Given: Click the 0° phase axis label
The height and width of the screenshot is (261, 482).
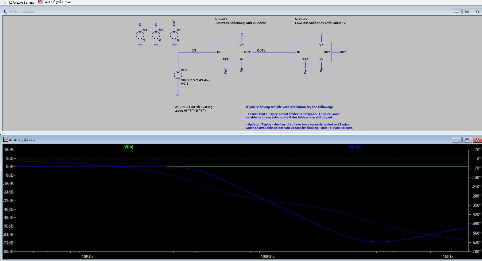Looking at the screenshot, I should pos(479,159).
